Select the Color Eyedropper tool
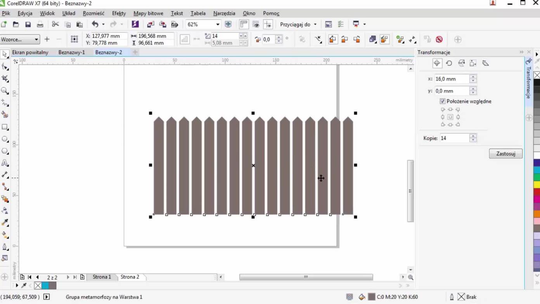This screenshot has height=304, width=540. pos(5,222)
